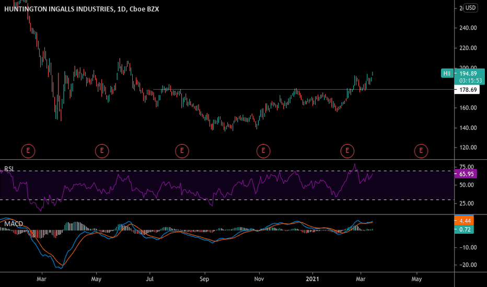This screenshot has width=487, height=287.
Task: Click the 220.00 price axis label
Action: click(x=468, y=48)
